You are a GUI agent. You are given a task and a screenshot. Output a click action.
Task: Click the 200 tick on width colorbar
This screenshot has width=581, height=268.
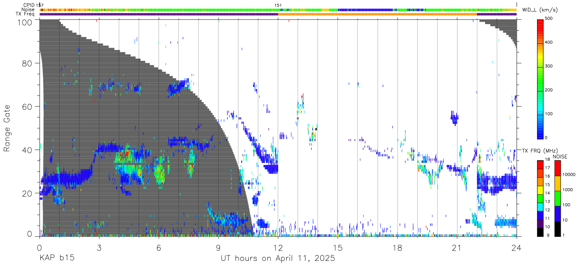(550, 90)
